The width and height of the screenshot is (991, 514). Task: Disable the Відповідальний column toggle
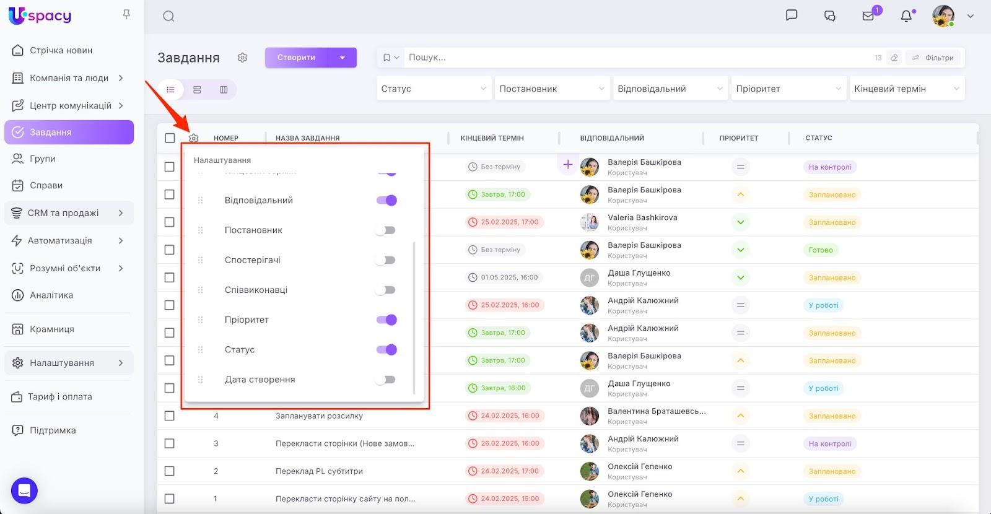coord(386,201)
